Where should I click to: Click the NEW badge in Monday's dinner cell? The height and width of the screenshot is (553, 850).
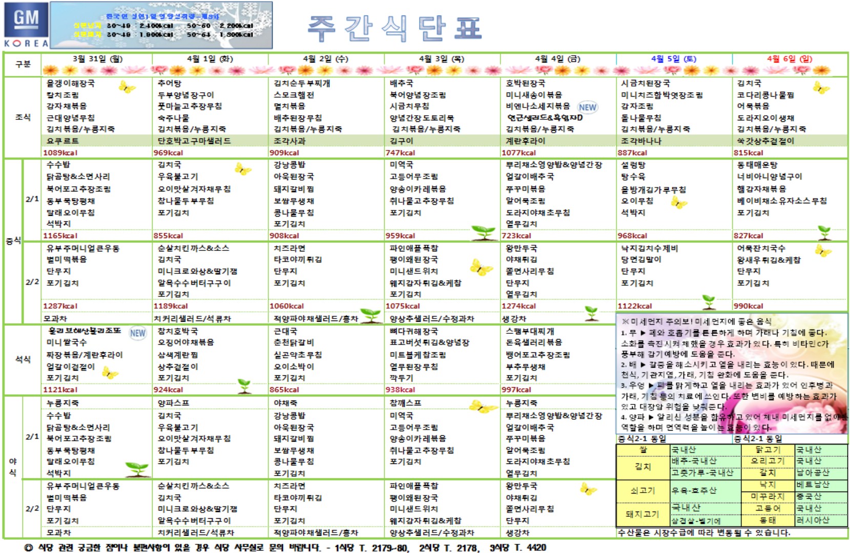point(137,333)
